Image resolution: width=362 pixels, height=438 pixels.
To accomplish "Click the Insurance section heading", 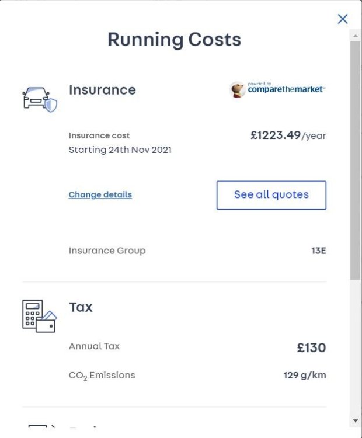I will click(103, 90).
